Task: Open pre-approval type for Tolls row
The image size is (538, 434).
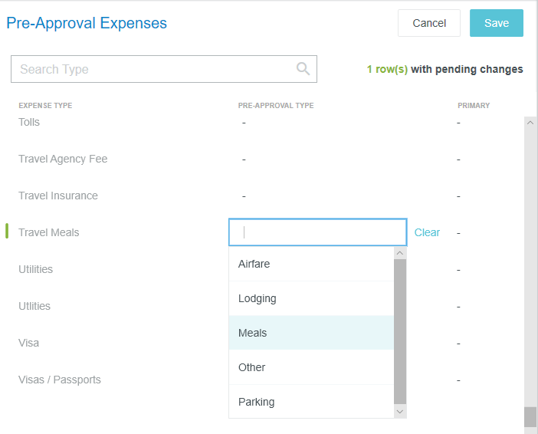Action: point(244,123)
